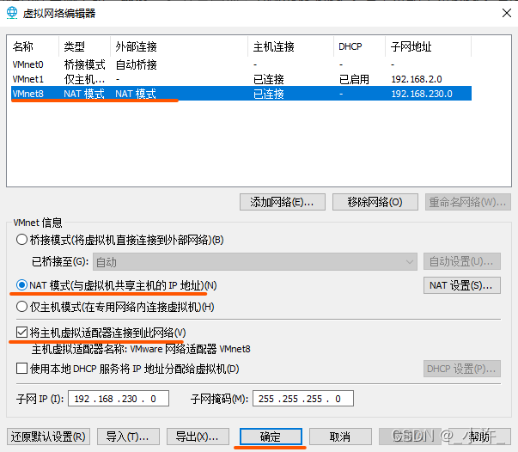This screenshot has width=518, height=452.
Task: Click the 子网掩码 input field
Action: click(x=303, y=399)
